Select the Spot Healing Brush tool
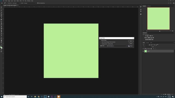Viewport: 175px width, 98px height. (x=1, y=19)
